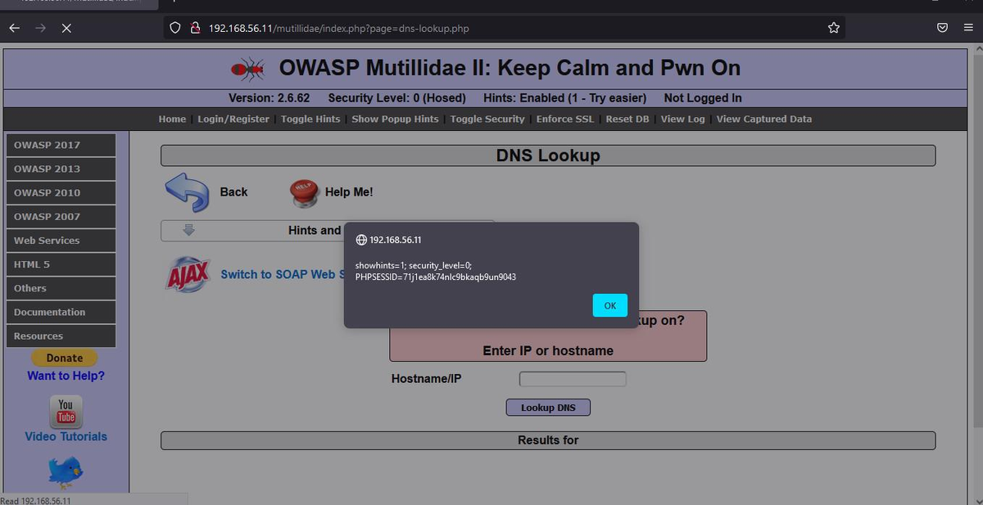Click Reset DB menu item
The height and width of the screenshot is (505, 983).
(627, 119)
